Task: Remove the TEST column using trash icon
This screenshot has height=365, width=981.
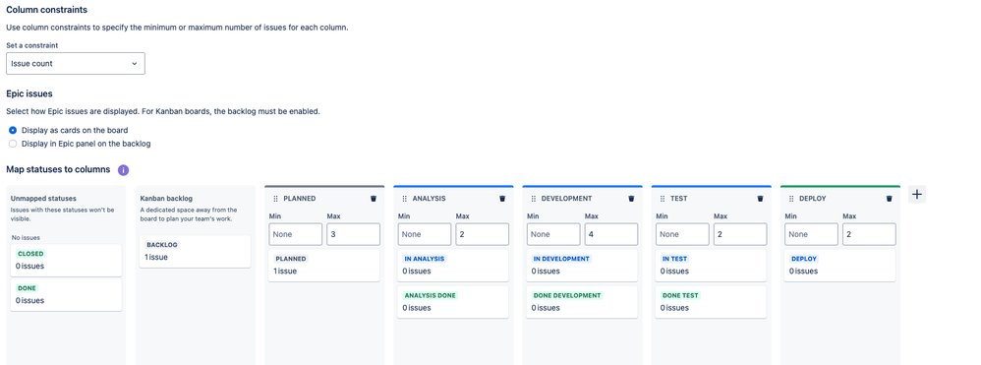Action: (x=760, y=199)
